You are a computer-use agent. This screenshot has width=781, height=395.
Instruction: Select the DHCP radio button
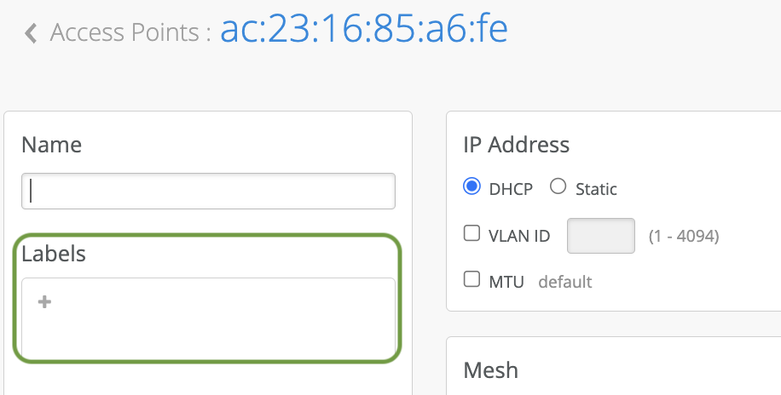point(471,187)
